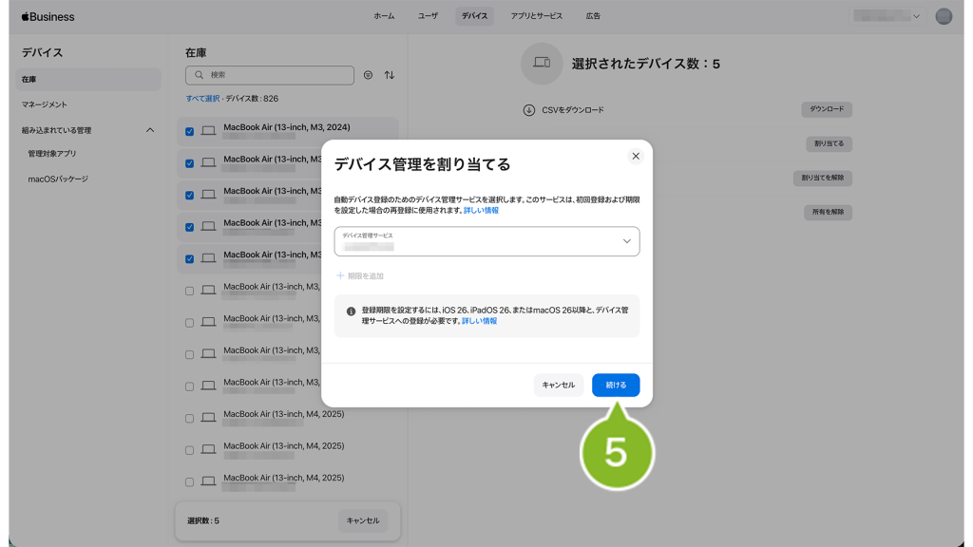This screenshot has height=547, width=973.
Task: Click the laptop icon of the first MacBook Air
Action: pos(208,131)
